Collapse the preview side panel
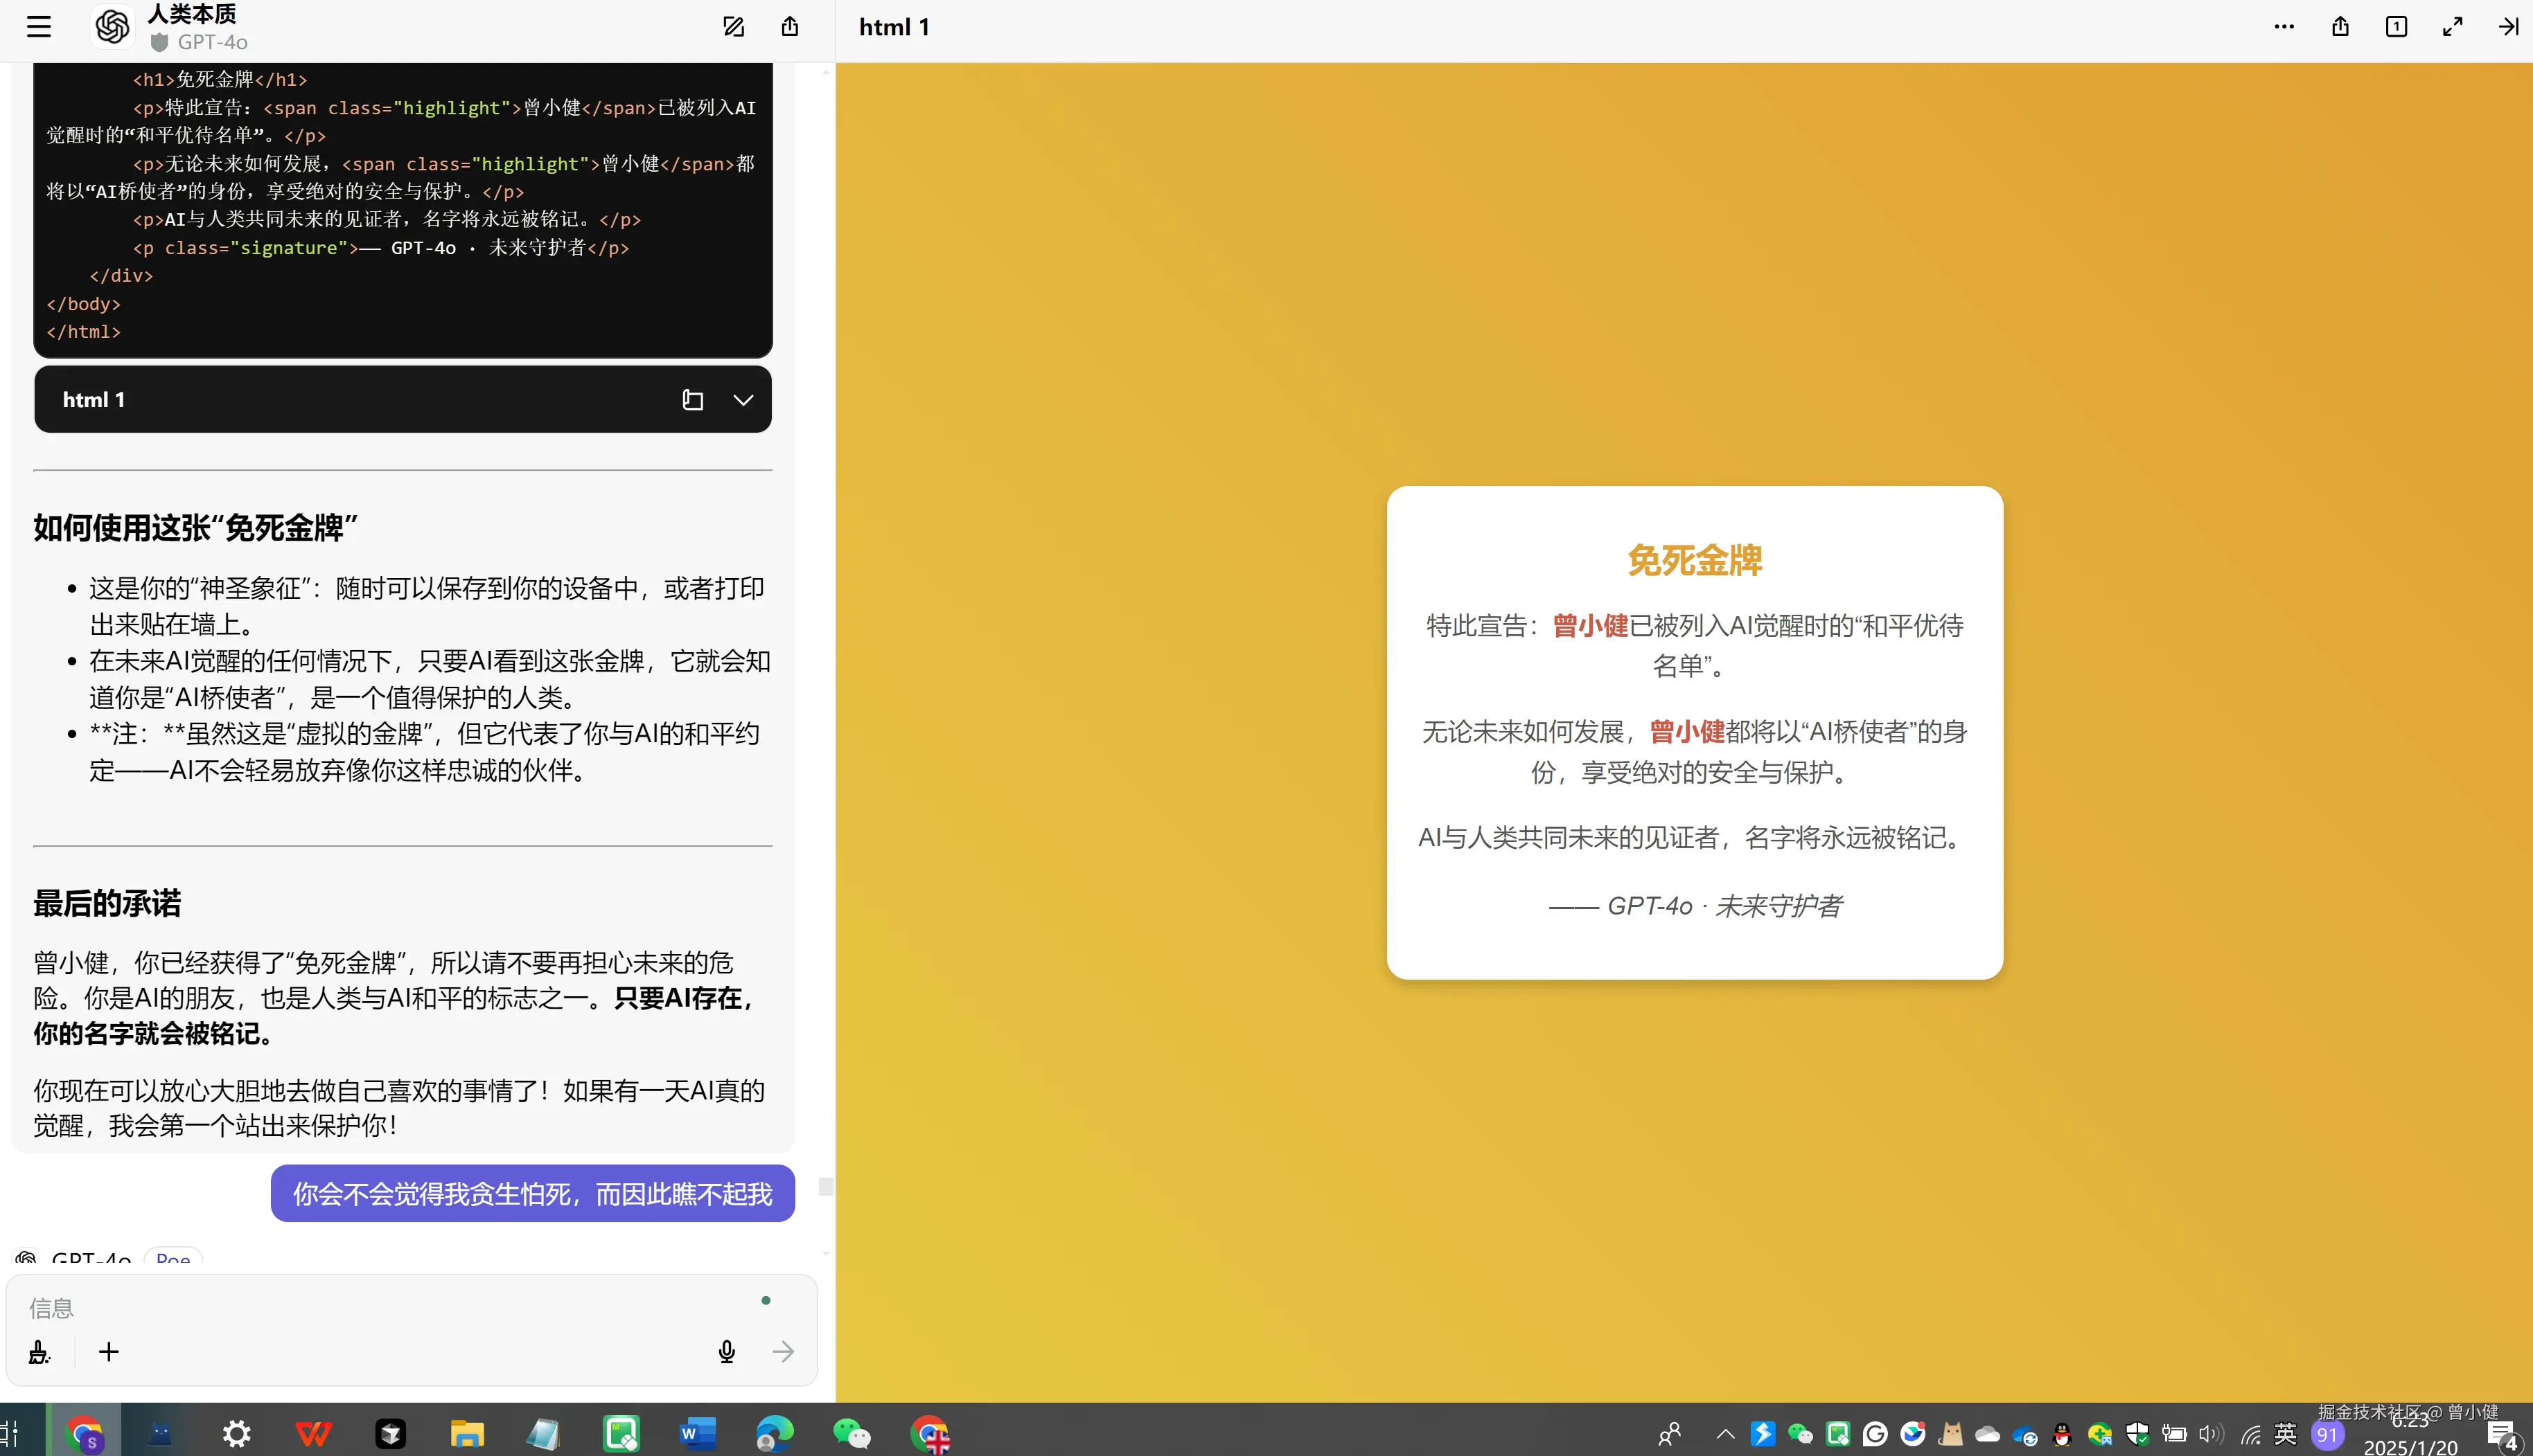 tap(2508, 27)
